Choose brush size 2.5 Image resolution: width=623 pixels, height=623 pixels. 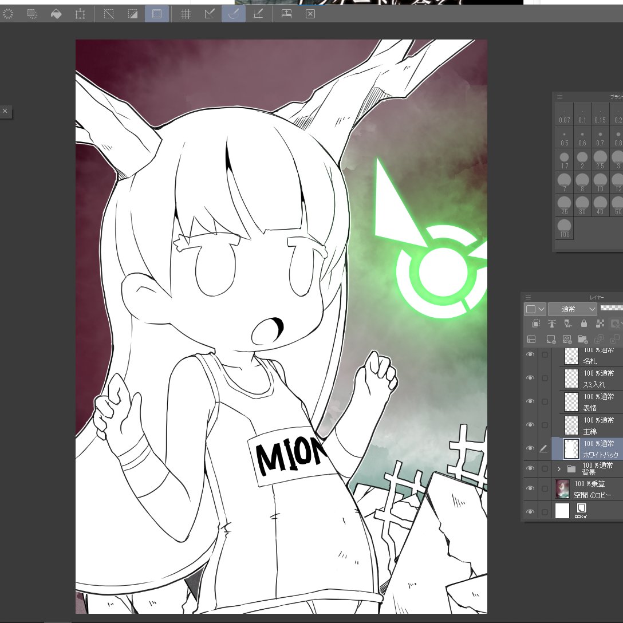[600, 160]
